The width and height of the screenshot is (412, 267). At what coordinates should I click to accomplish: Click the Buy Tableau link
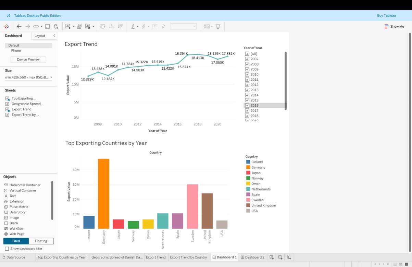coord(386,15)
